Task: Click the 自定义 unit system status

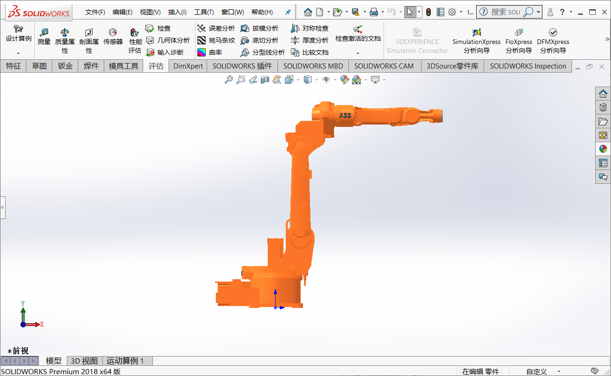Action: [x=536, y=371]
